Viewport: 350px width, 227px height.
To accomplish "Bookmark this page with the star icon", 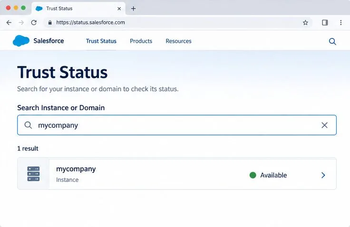I will point(305,22).
